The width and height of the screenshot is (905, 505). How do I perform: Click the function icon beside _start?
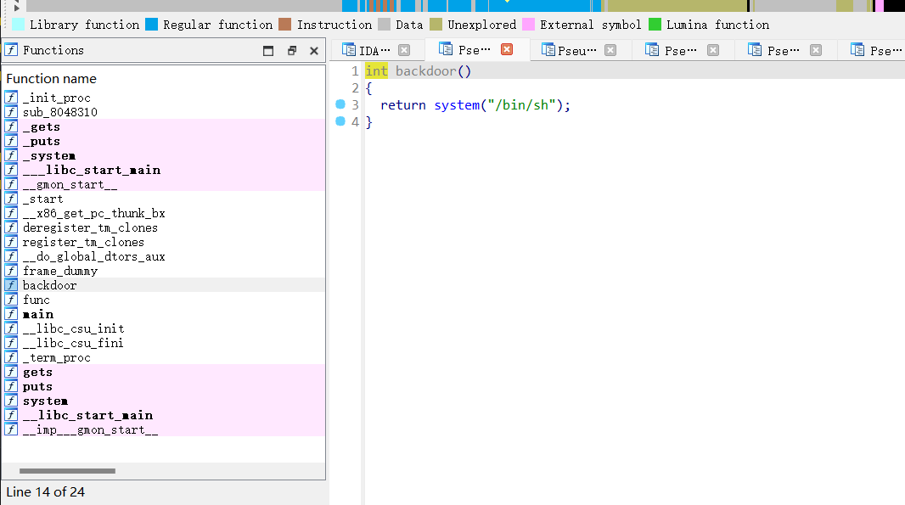point(11,198)
